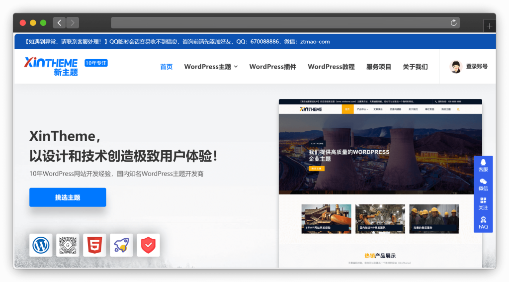Go to the 首页 nav item
This screenshot has height=282, width=509.
click(166, 67)
